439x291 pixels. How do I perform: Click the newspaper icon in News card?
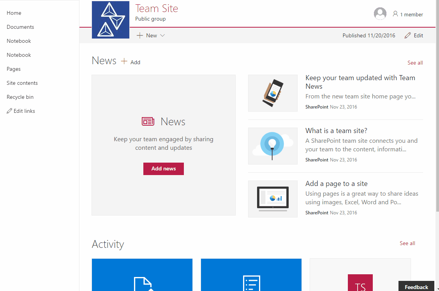(x=148, y=122)
